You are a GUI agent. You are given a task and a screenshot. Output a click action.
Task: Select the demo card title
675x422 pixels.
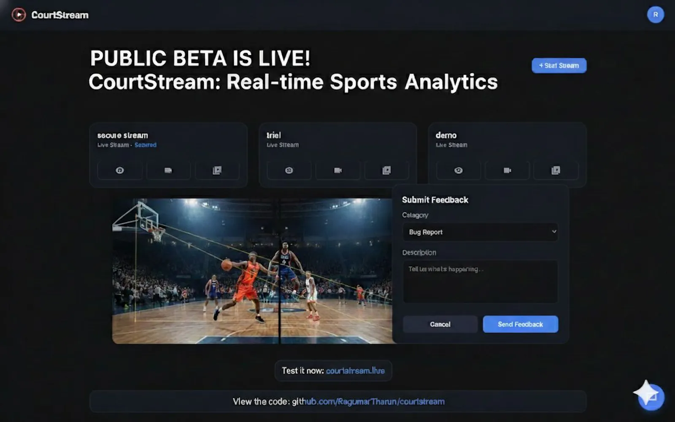[x=446, y=135]
